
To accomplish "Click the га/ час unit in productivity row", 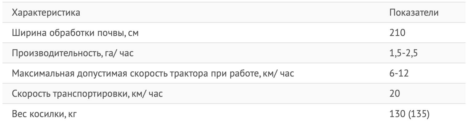I will (118, 53).
